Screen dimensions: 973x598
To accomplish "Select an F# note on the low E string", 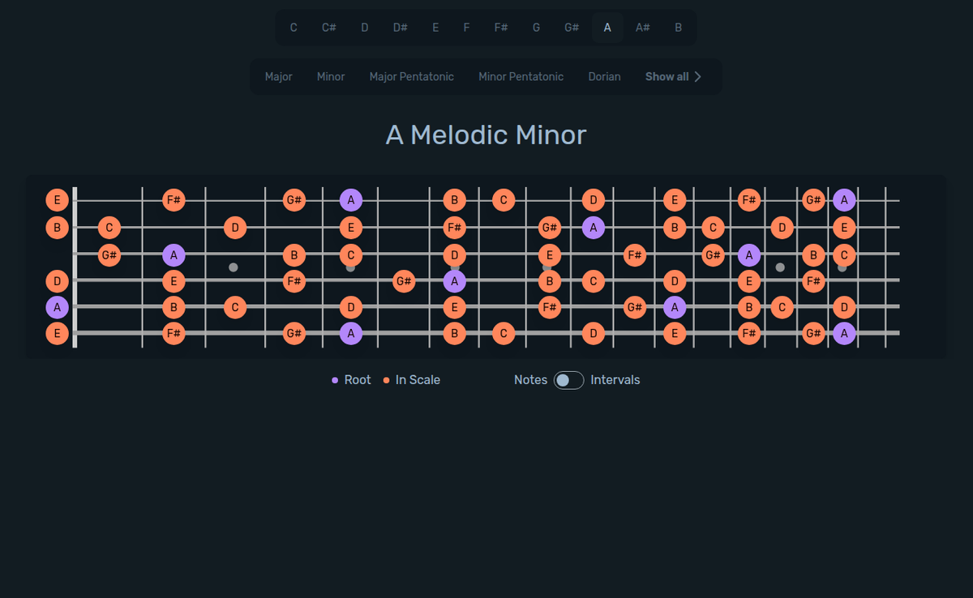I will coord(174,333).
